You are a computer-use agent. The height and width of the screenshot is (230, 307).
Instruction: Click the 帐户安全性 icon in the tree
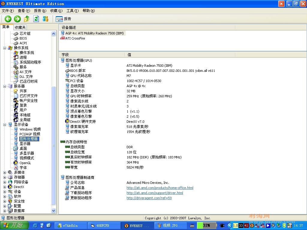(16, 101)
